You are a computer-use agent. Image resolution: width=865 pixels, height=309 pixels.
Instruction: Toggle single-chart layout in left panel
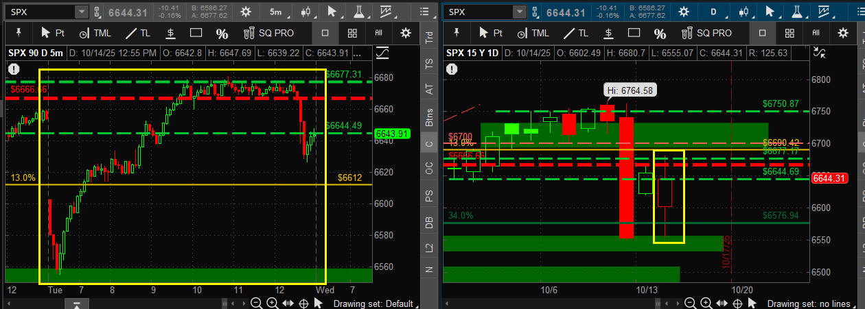click(x=325, y=33)
